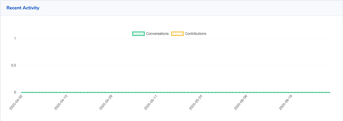
Task: Select the 2025-06-19 x-axis date label
Action: pos(286,103)
